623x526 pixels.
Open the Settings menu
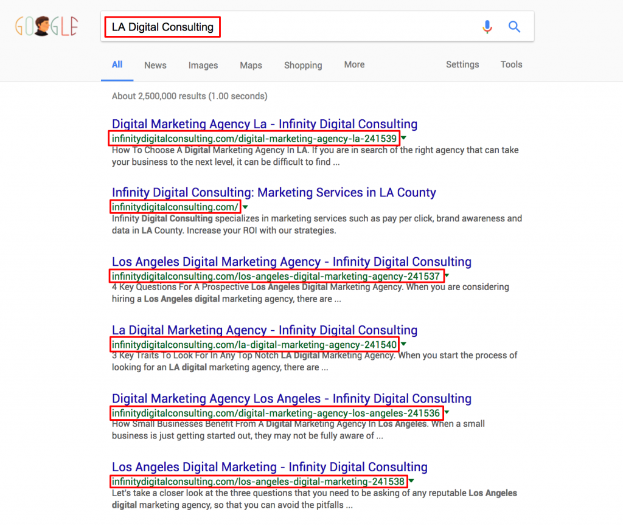click(x=462, y=64)
